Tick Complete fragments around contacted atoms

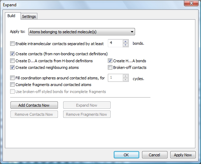pyautogui.click(x=12, y=85)
